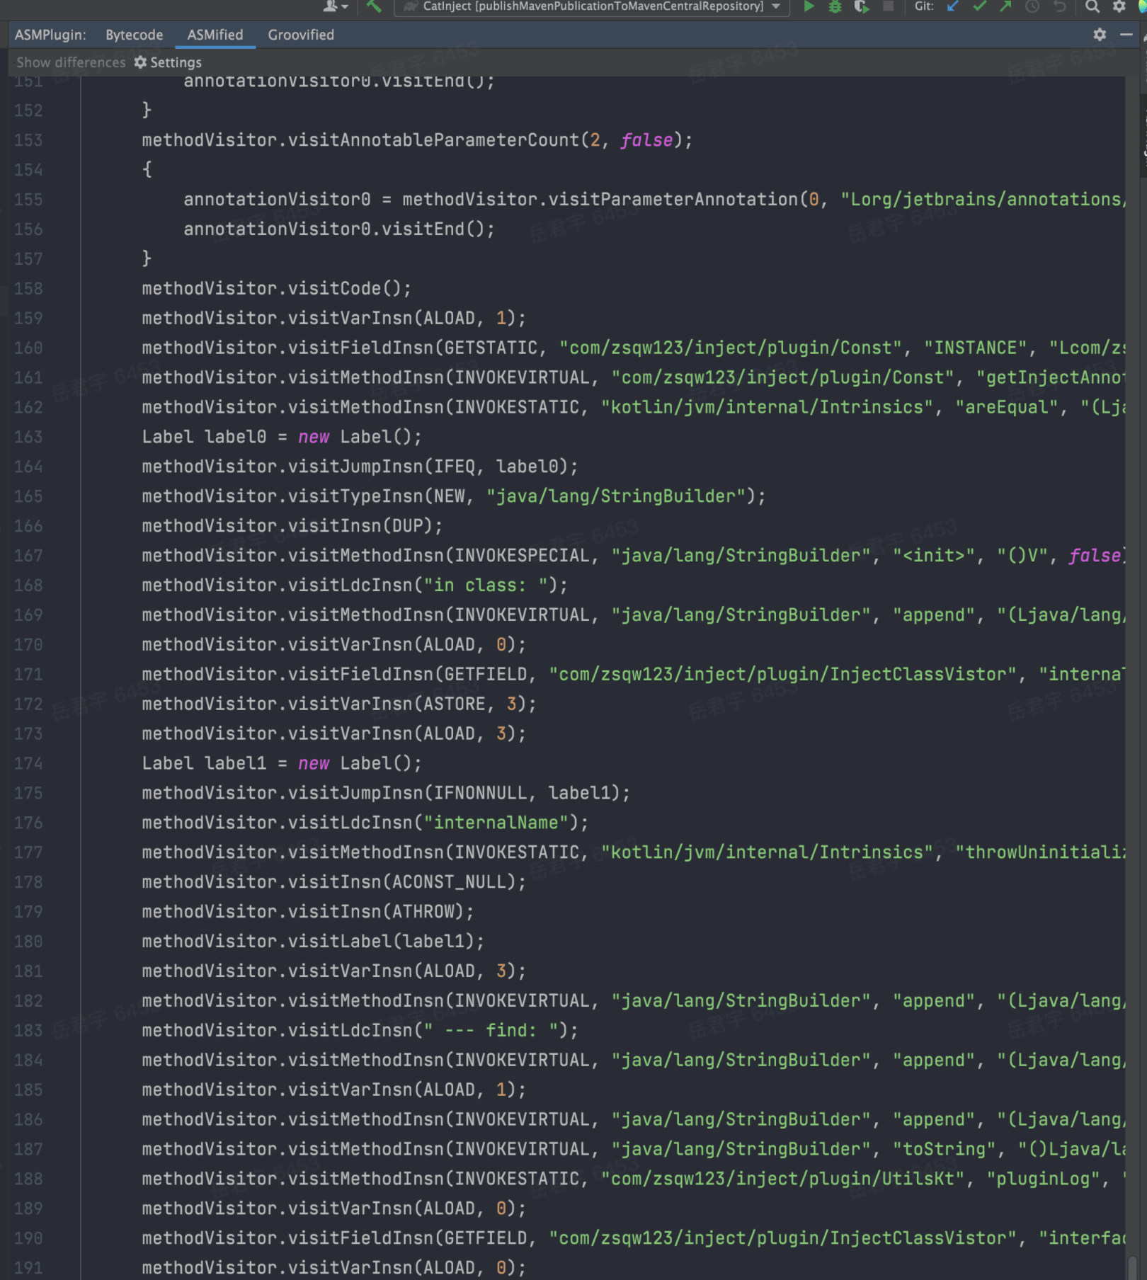The width and height of the screenshot is (1147, 1280).
Task: Click the visitTypeInsn NEW StringBuilder line
Action: [454, 496]
